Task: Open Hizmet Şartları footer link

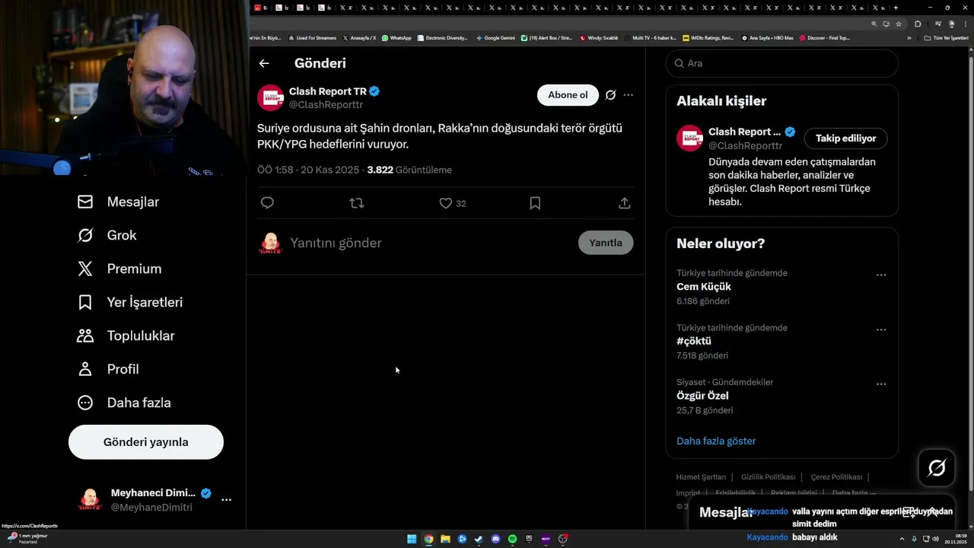Action: pyautogui.click(x=701, y=477)
